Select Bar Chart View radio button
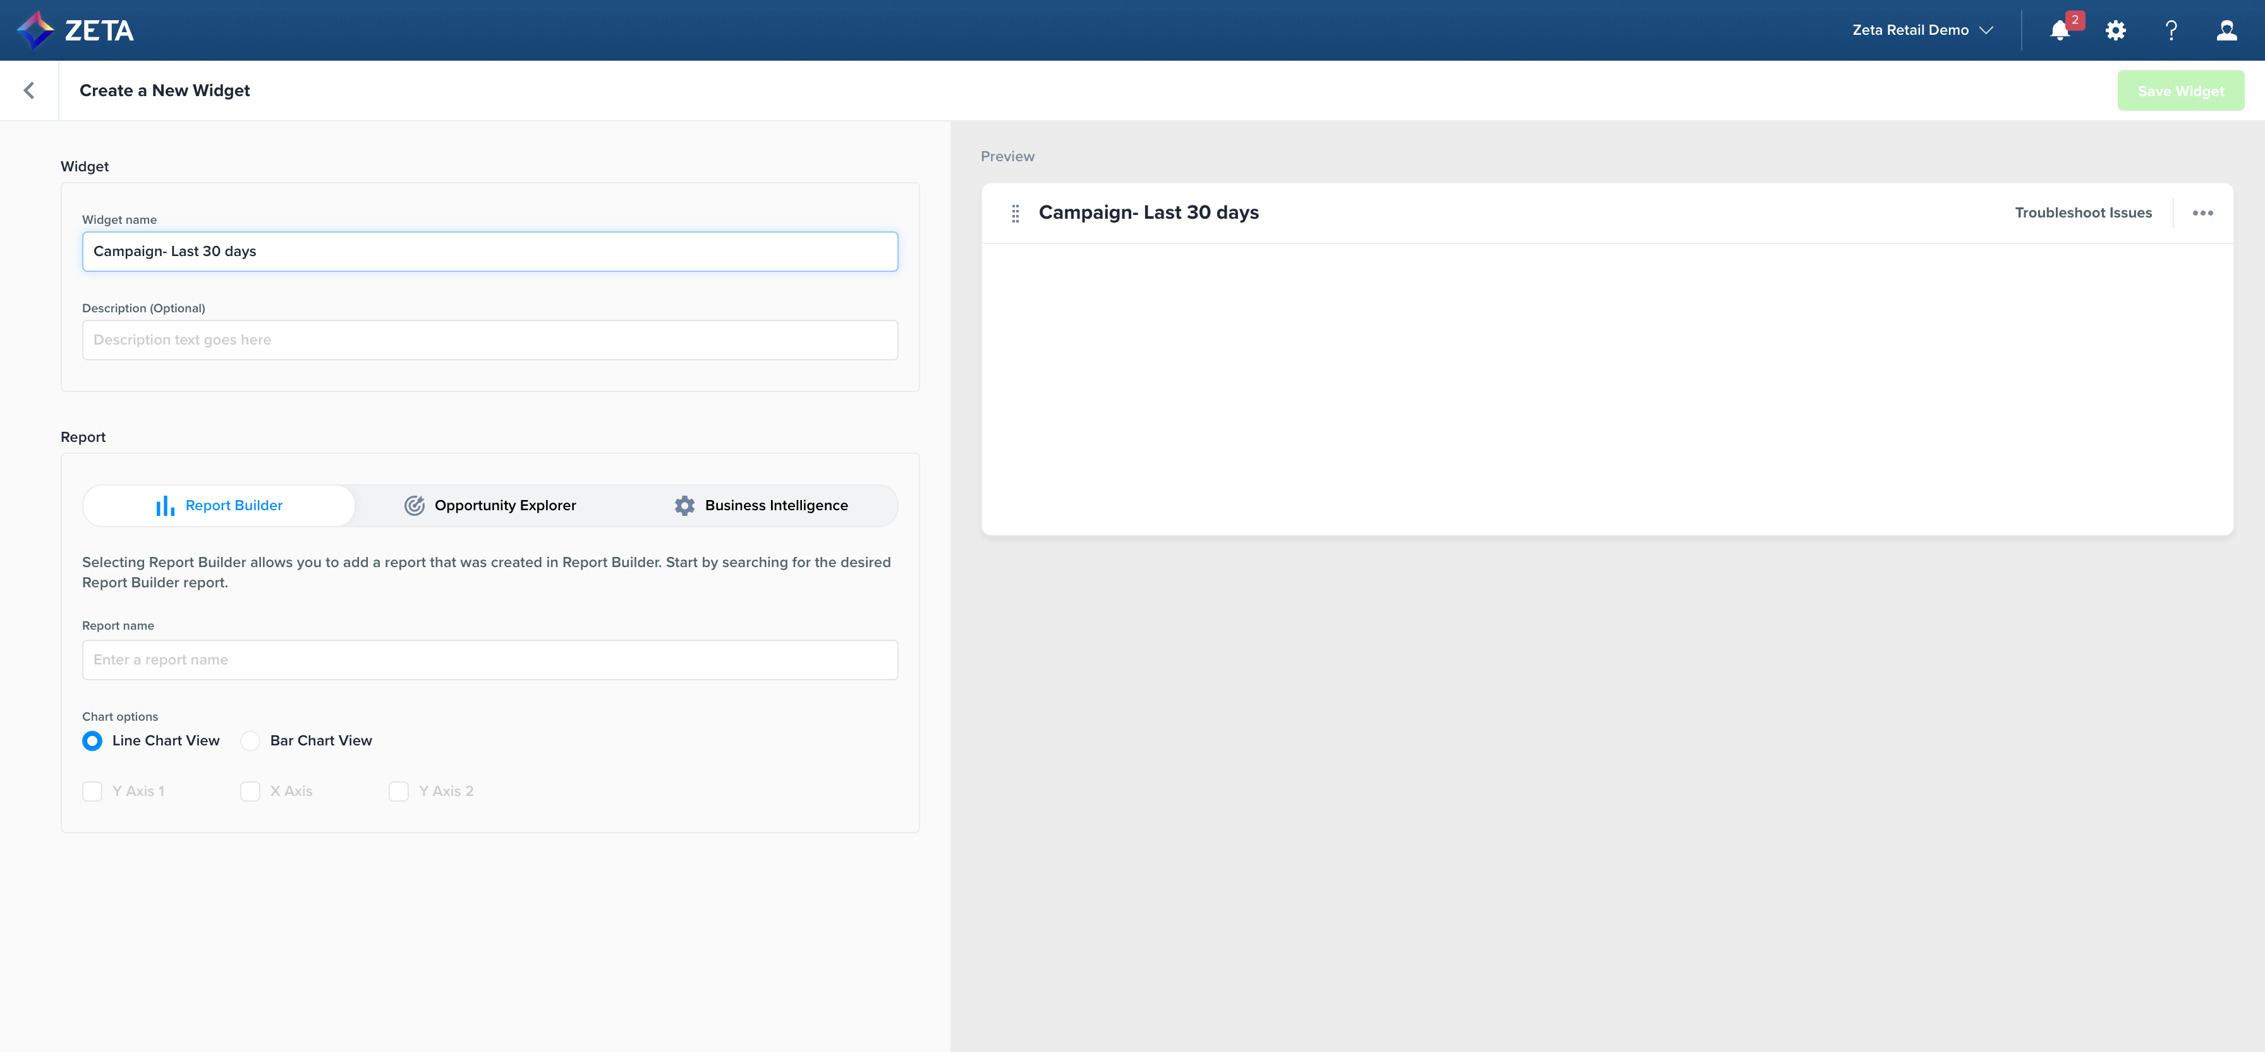This screenshot has height=1052, width=2265. point(251,740)
